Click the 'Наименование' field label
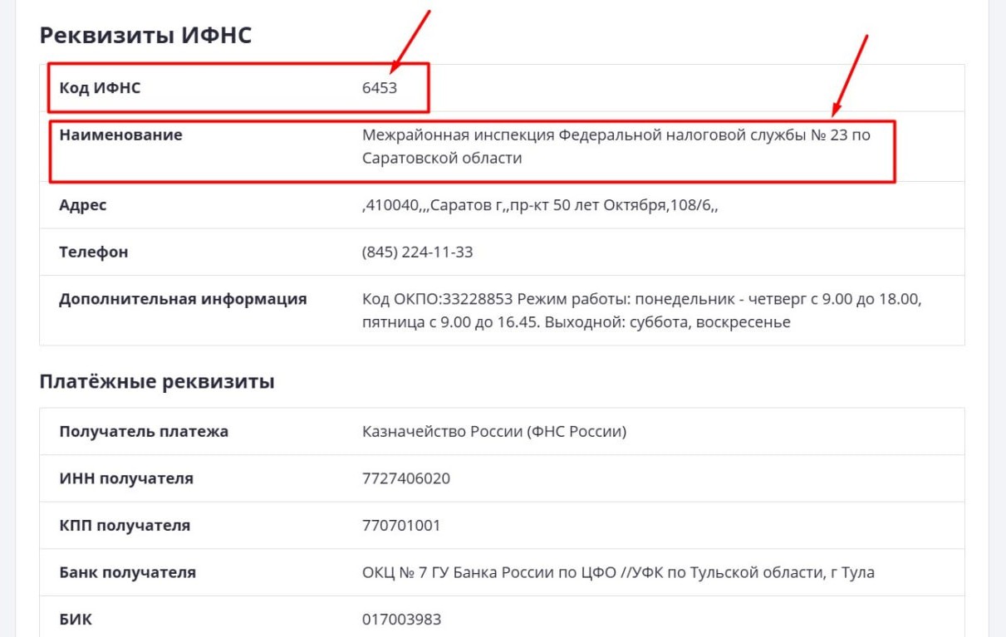The height and width of the screenshot is (637, 1006). tap(120, 135)
